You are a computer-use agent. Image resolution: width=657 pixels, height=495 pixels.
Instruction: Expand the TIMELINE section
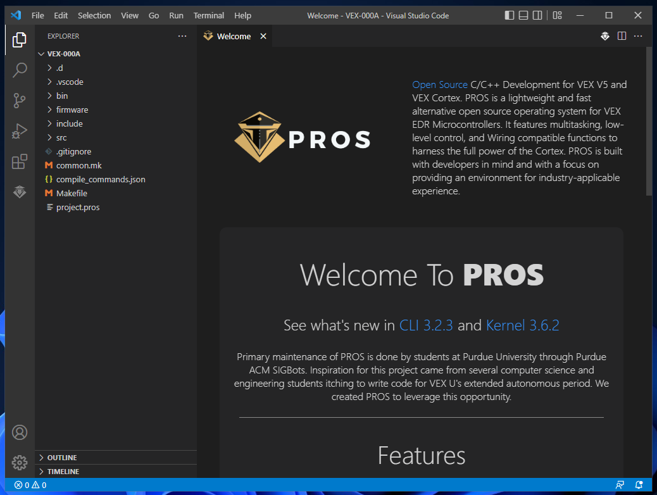tap(116, 471)
